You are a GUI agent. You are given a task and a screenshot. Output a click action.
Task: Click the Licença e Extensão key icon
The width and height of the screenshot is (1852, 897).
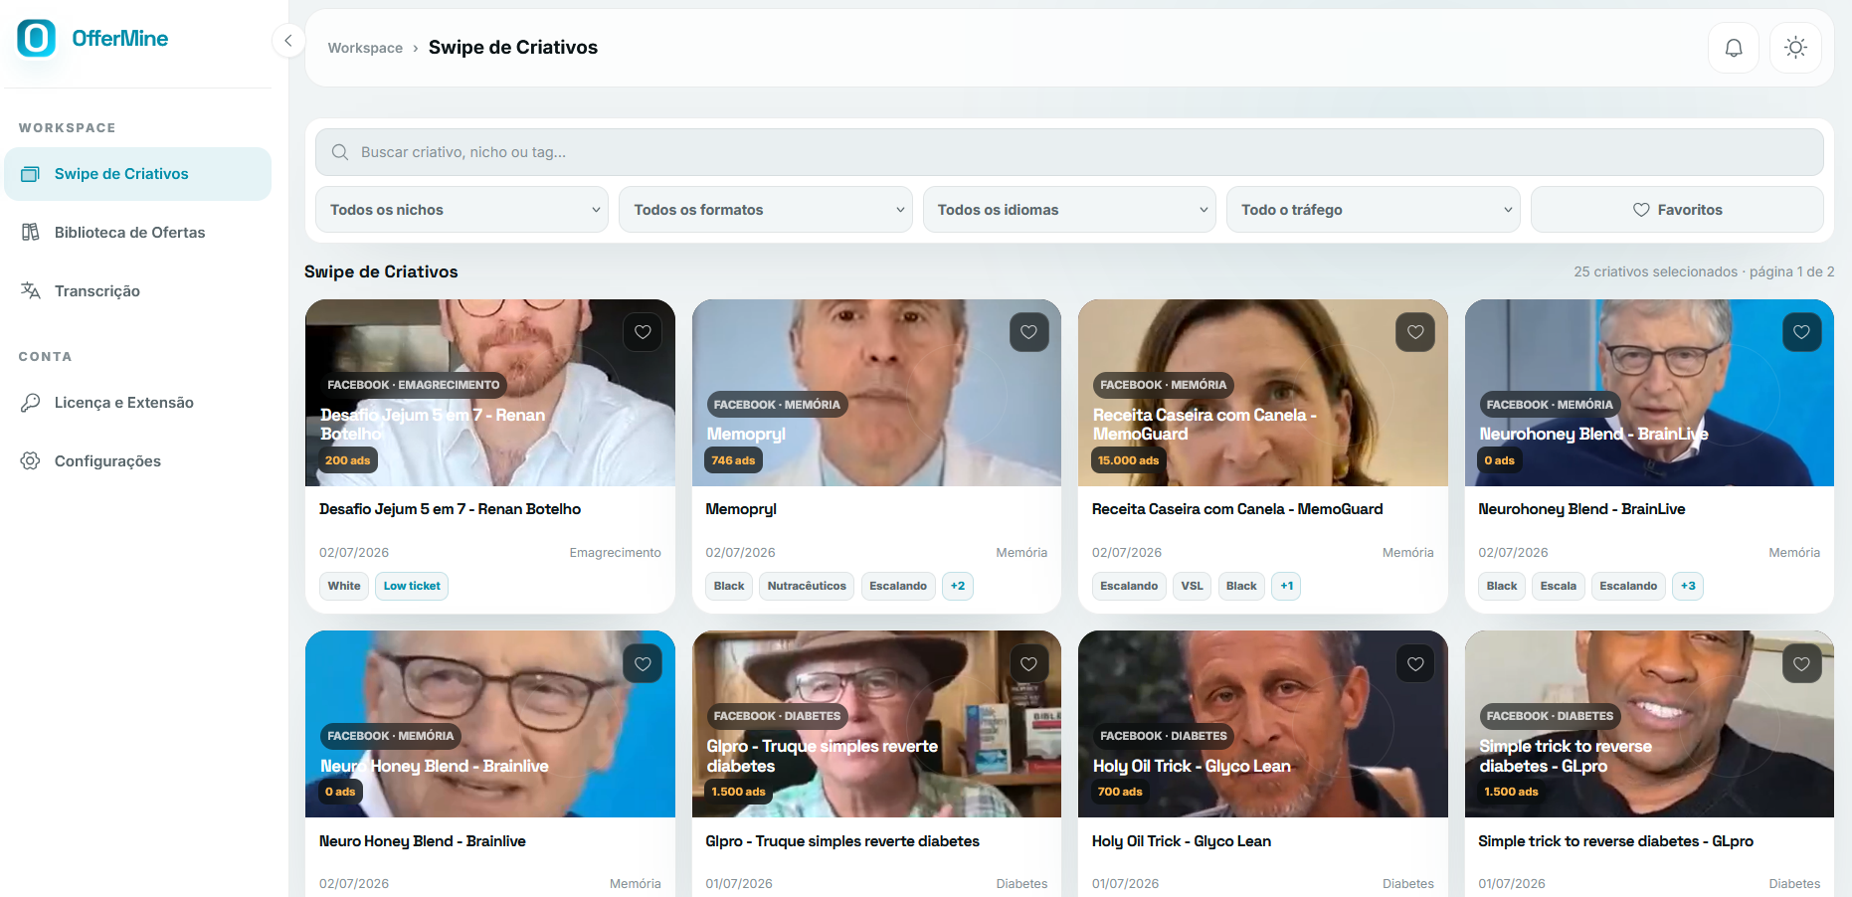[x=31, y=402]
